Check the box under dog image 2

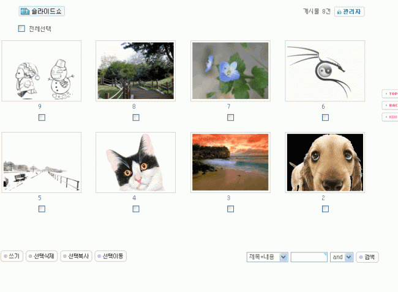[x=325, y=209]
